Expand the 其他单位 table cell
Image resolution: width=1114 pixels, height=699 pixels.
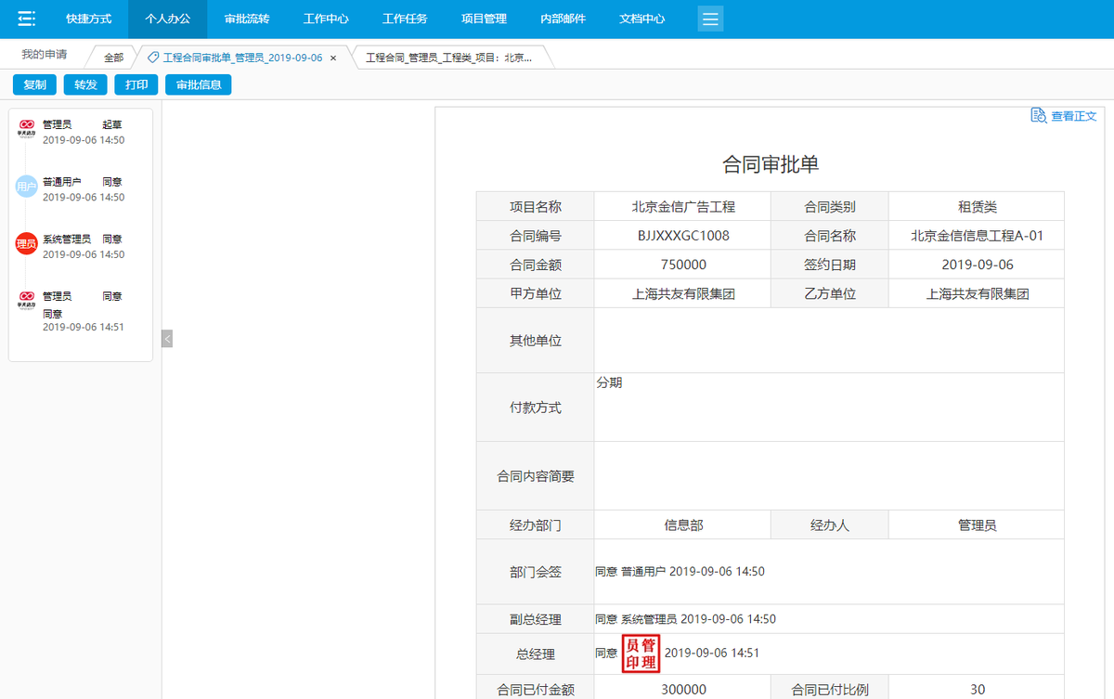pyautogui.click(x=826, y=341)
